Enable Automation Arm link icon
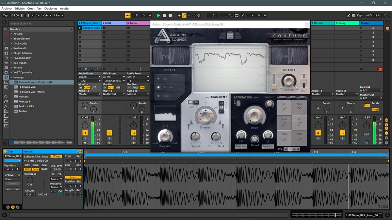 (184, 15)
